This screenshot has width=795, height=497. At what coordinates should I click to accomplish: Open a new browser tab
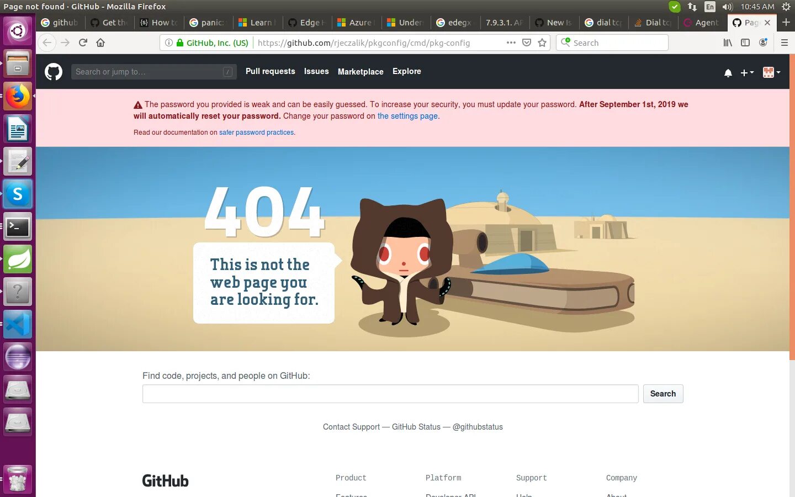786,23
